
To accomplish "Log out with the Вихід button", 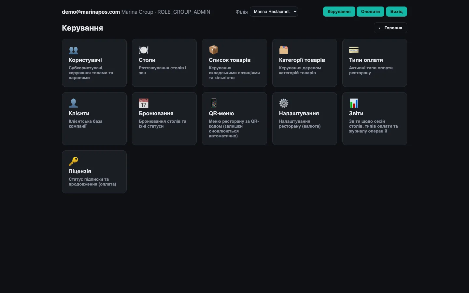I will coord(396,12).
